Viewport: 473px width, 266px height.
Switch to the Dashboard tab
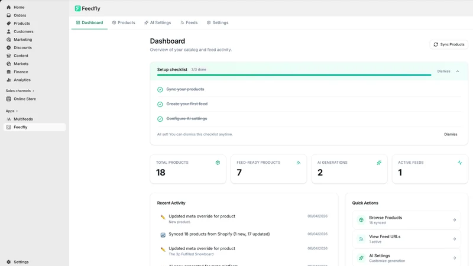[89, 22]
